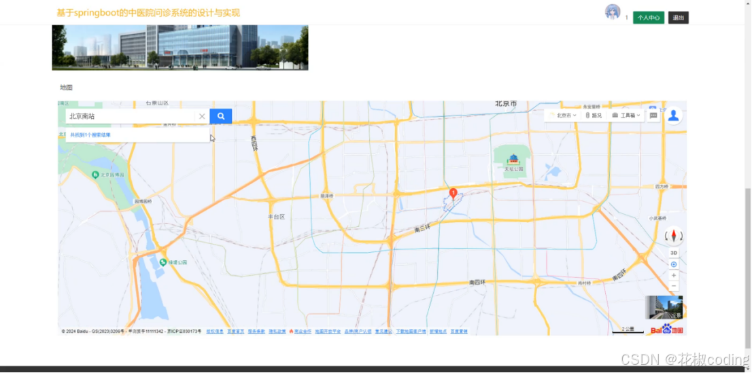Click the 北京园博园 green marker icon

95,175
